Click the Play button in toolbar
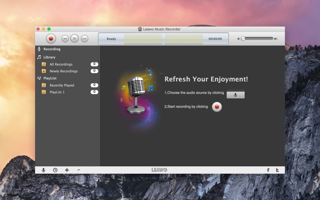The image size is (320, 200). point(74,38)
